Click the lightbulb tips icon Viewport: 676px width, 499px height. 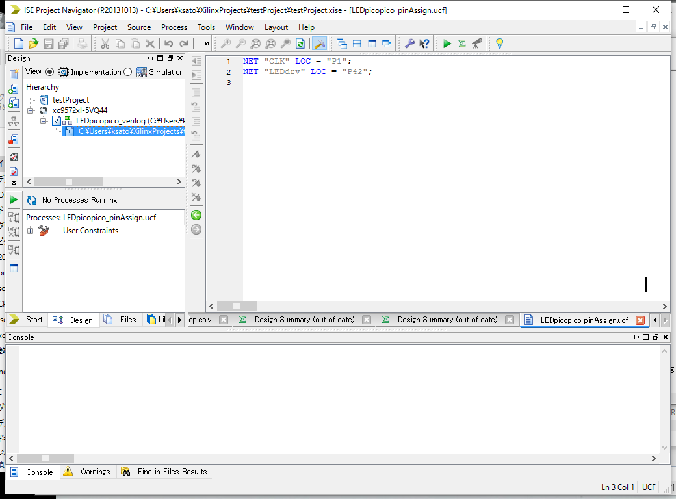pyautogui.click(x=500, y=44)
